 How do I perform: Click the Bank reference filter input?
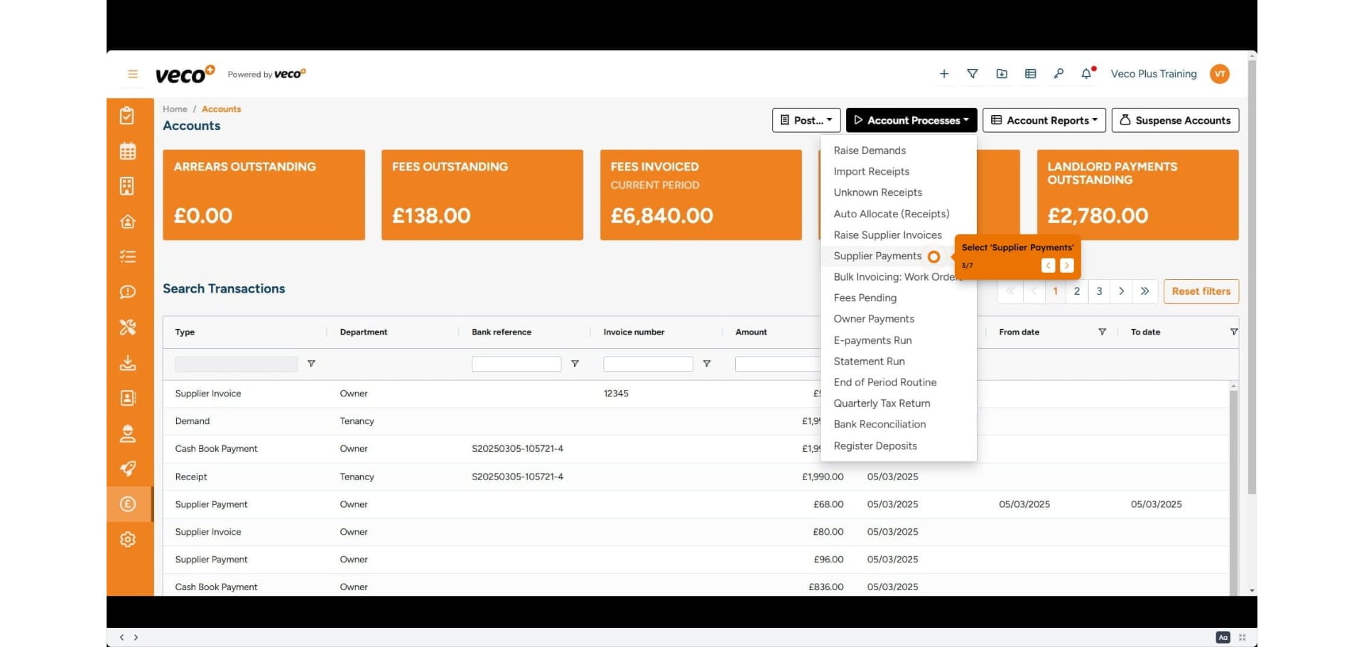click(516, 364)
